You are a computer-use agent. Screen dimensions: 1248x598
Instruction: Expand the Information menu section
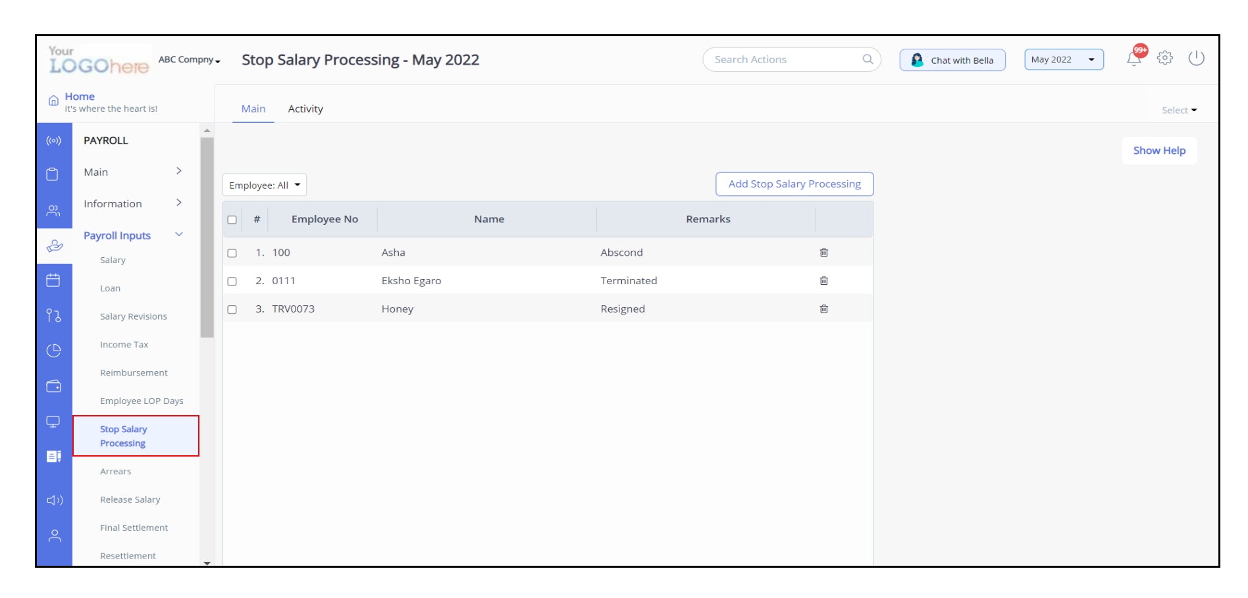pyautogui.click(x=132, y=204)
